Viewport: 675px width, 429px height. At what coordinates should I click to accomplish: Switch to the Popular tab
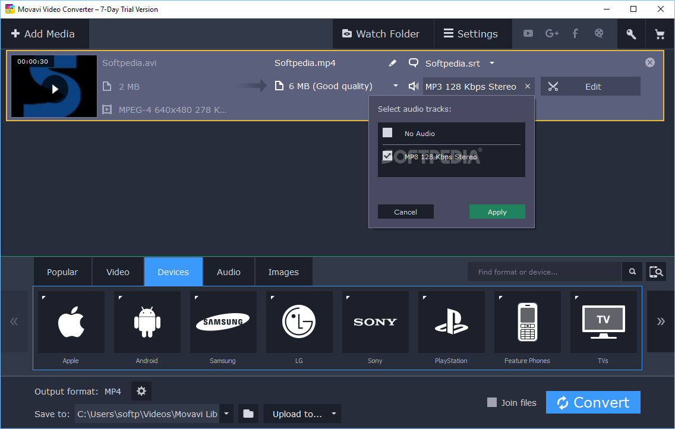pyautogui.click(x=62, y=272)
